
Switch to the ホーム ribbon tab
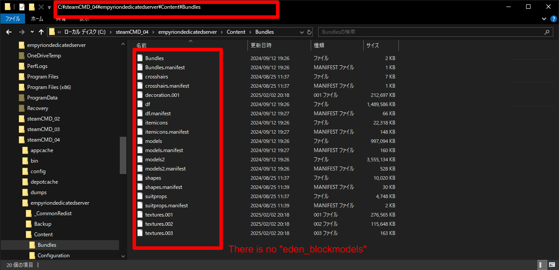(37, 19)
